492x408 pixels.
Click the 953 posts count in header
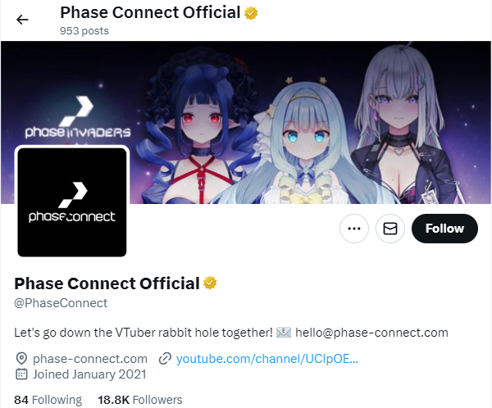(84, 31)
